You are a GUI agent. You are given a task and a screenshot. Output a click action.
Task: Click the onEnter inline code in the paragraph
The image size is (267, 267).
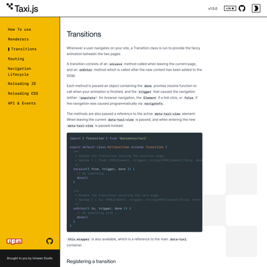86,70
